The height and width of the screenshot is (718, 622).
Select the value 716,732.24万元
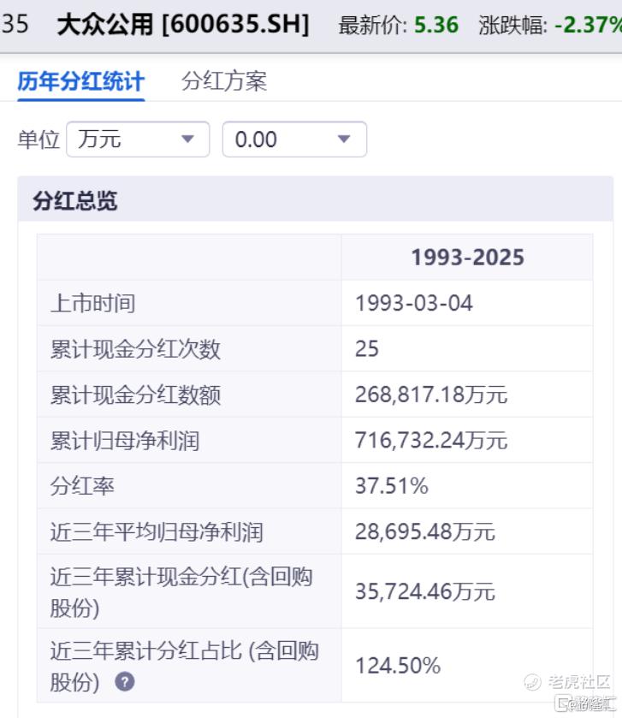(431, 441)
